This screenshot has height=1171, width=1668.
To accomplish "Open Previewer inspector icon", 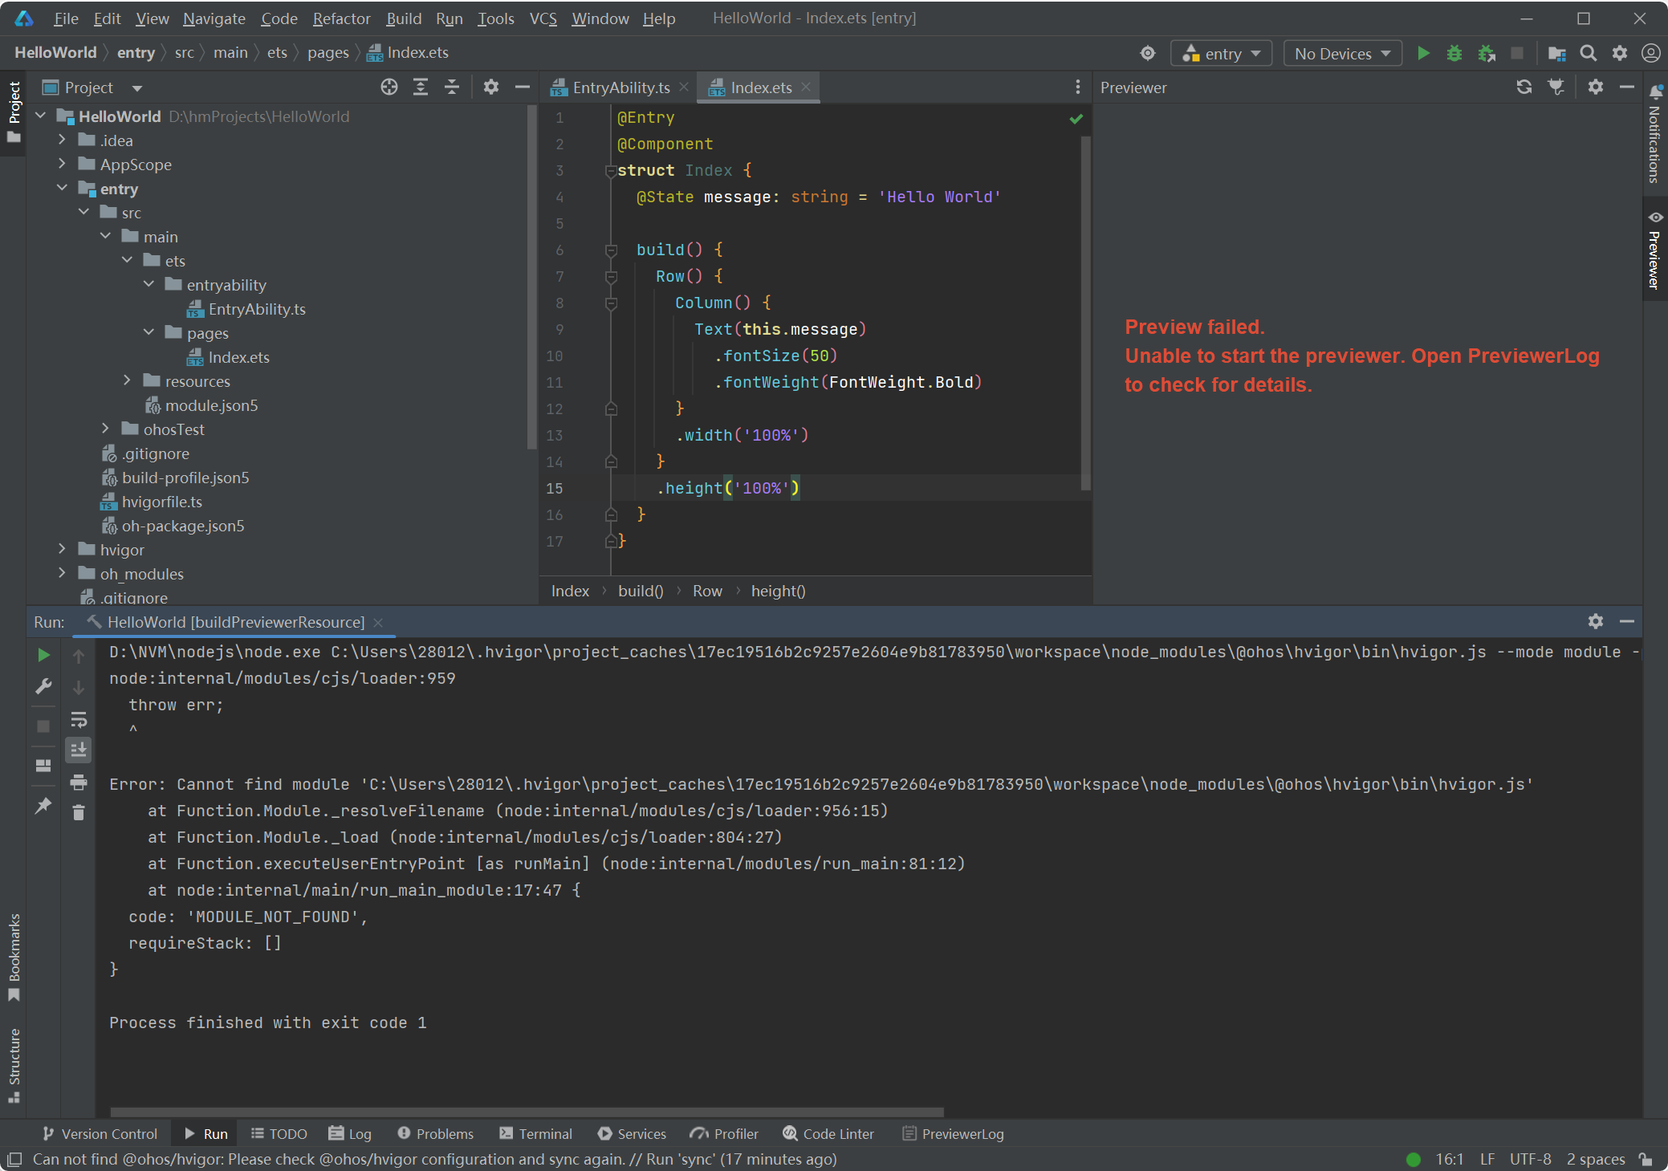I will click(x=1556, y=87).
